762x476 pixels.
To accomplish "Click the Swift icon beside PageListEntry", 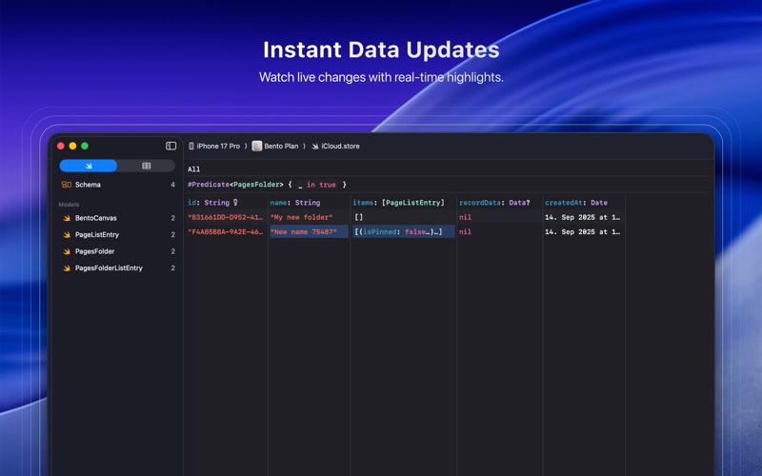I will click(67, 234).
